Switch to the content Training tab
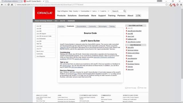183x103 pixels. (112, 26)
